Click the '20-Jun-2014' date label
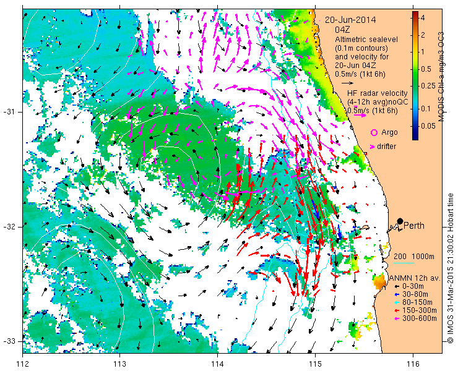This screenshot has width=458, height=371. [x=350, y=20]
